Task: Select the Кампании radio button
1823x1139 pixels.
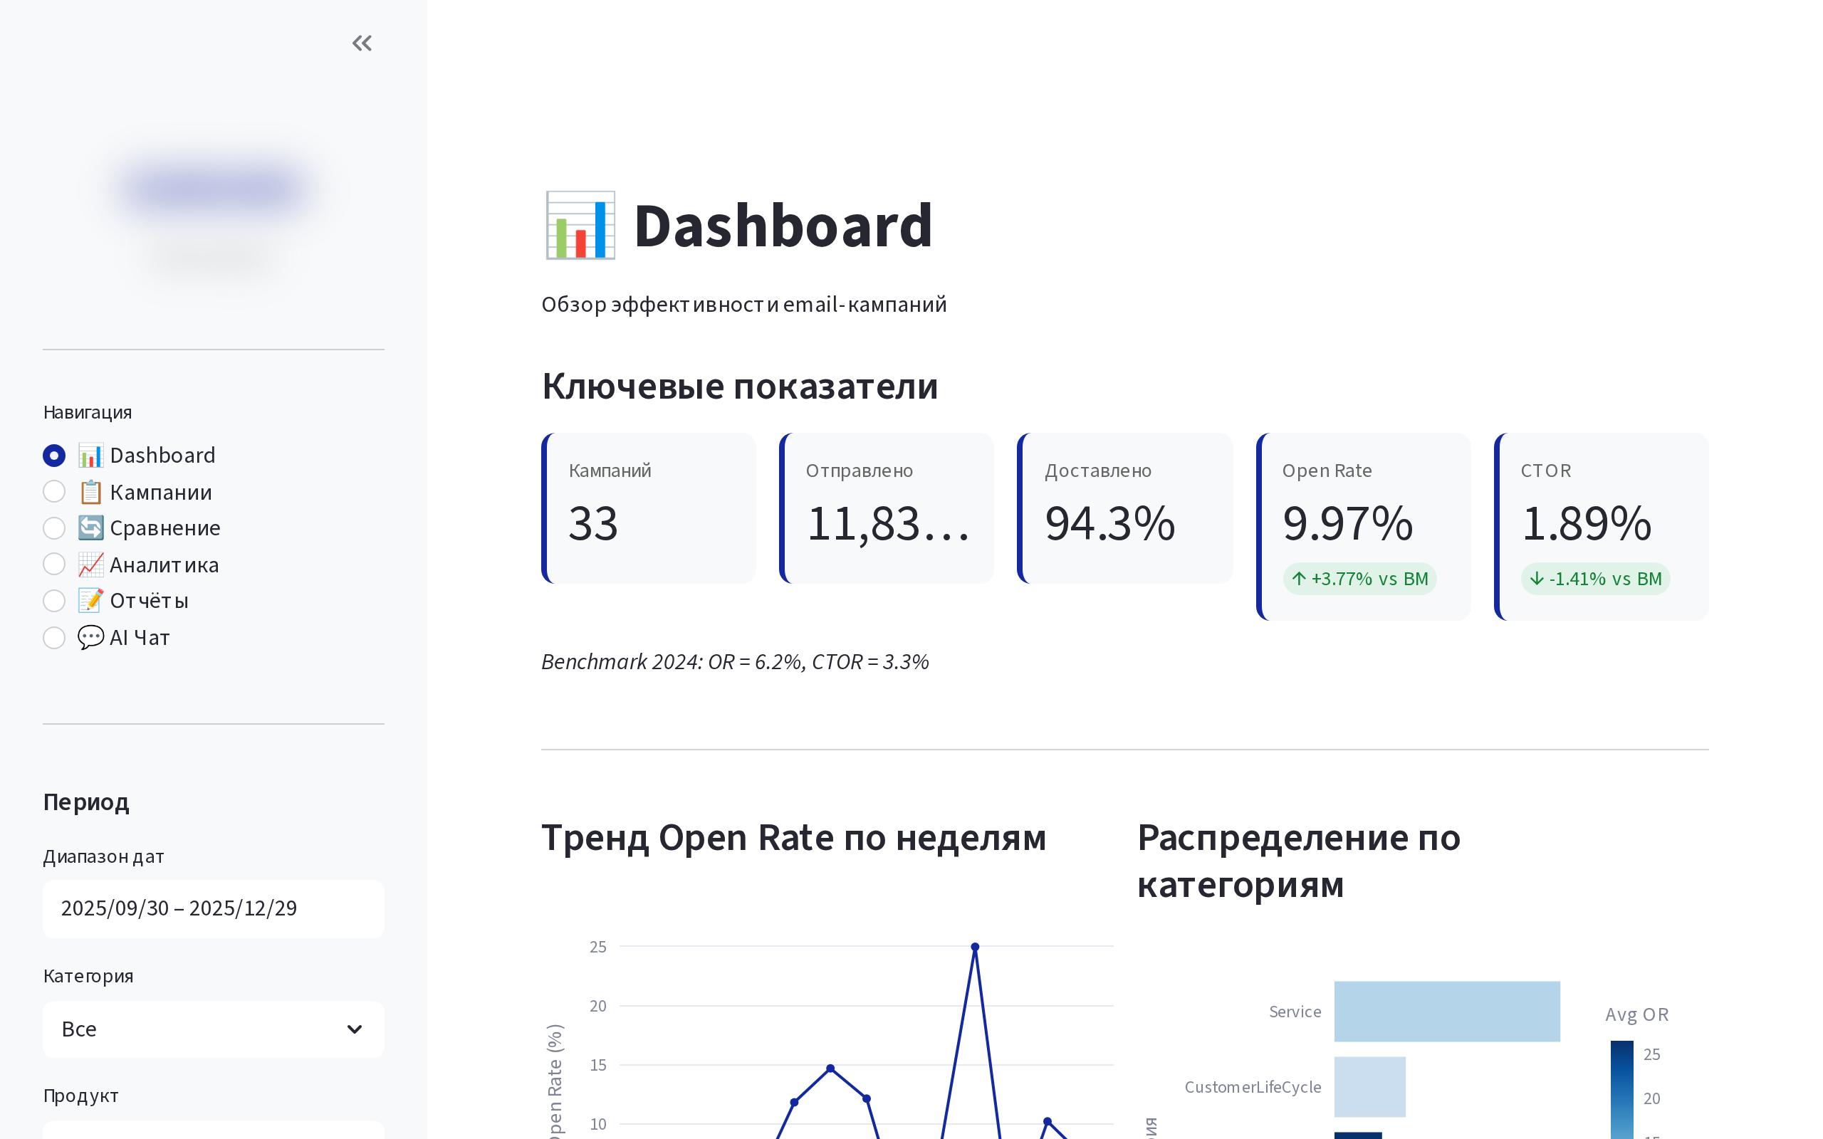Action: [x=53, y=491]
